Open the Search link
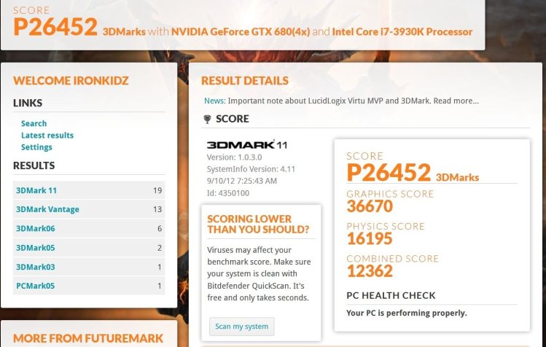 click(x=34, y=123)
